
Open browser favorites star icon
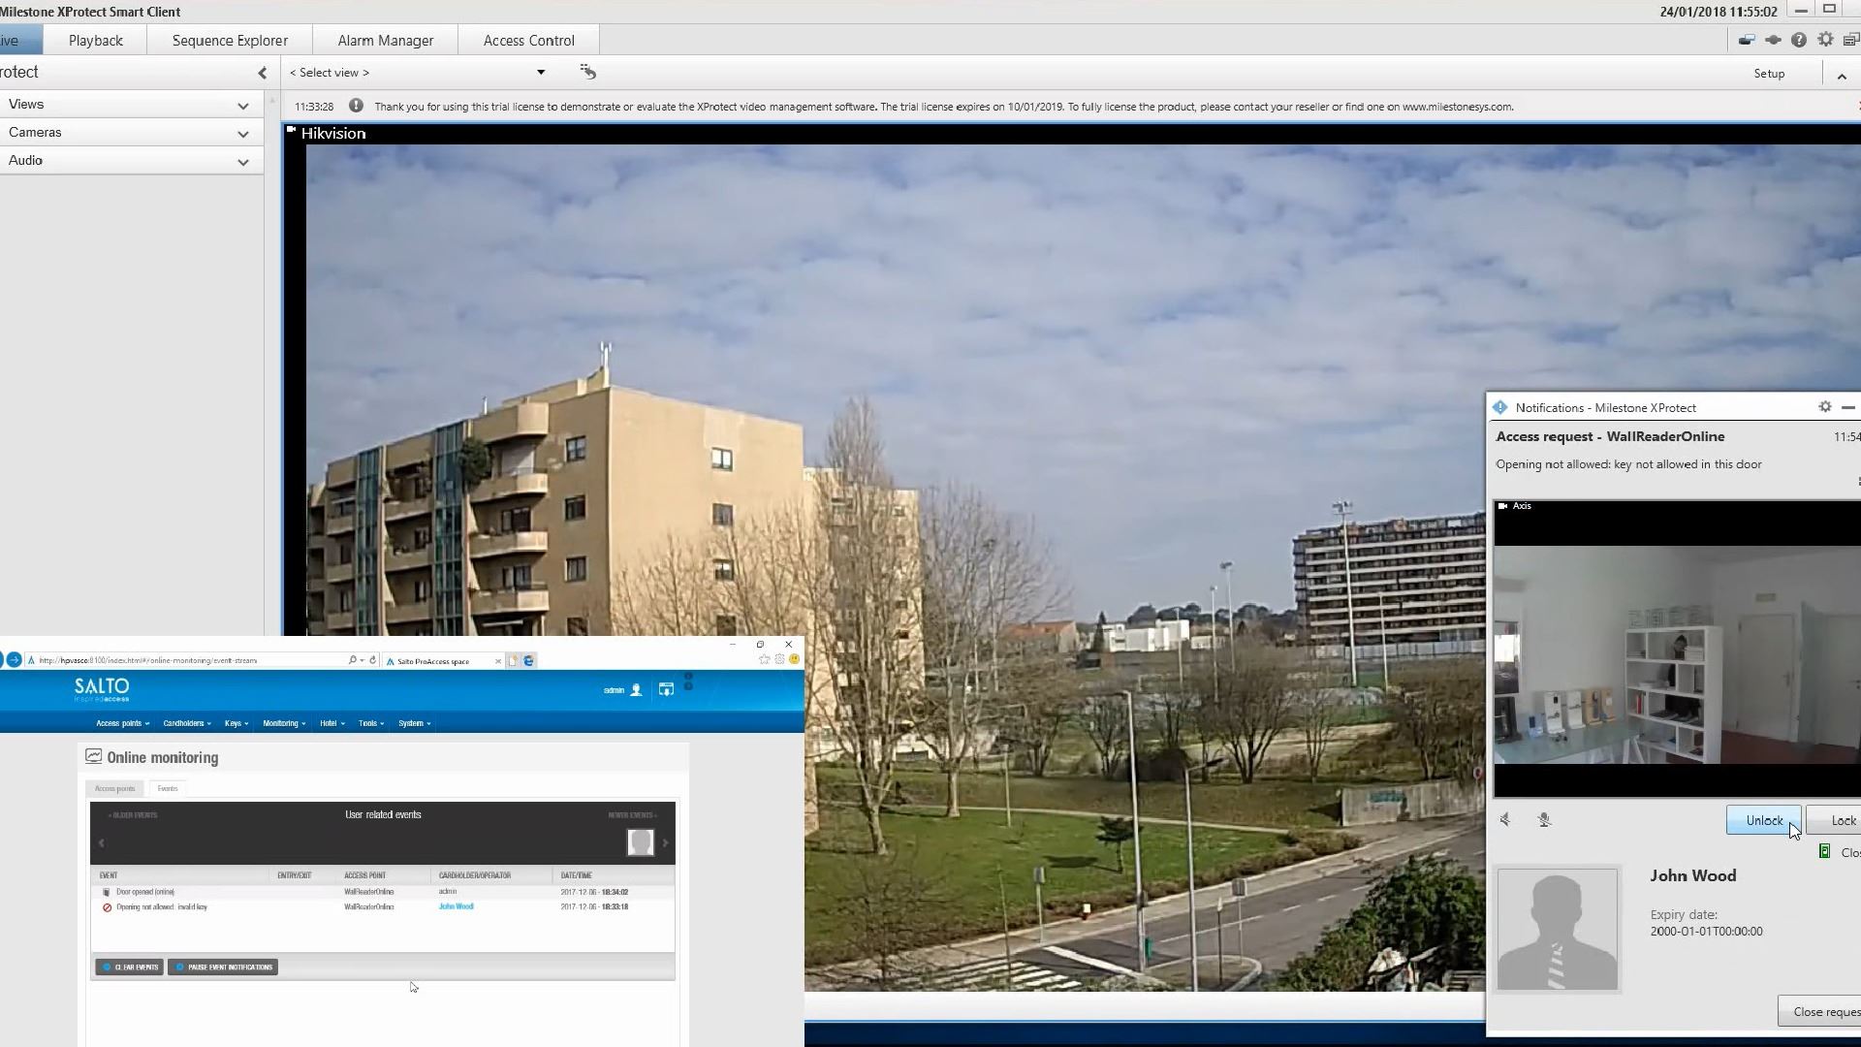765,659
